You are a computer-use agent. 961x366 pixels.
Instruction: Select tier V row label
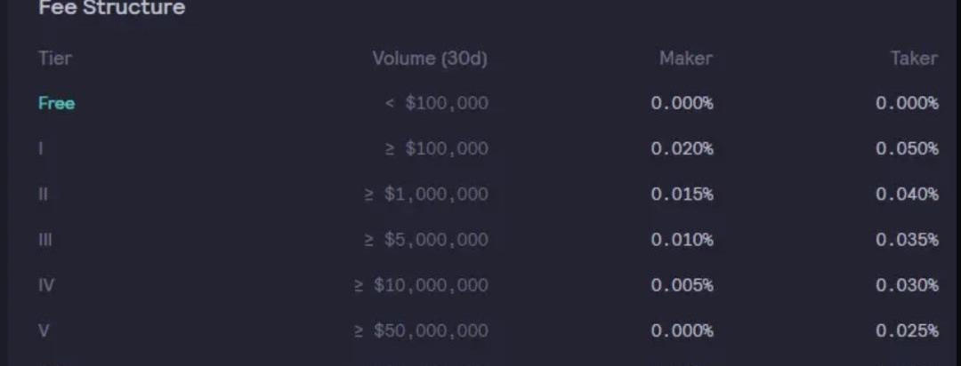pos(44,330)
